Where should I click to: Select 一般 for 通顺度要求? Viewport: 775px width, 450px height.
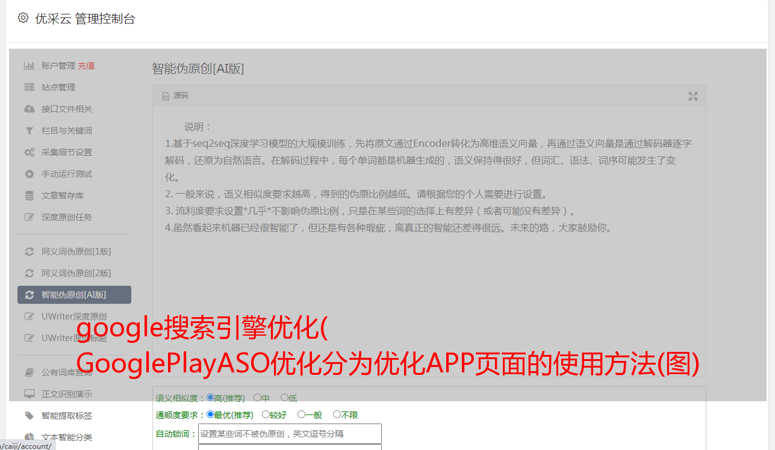[x=301, y=415]
